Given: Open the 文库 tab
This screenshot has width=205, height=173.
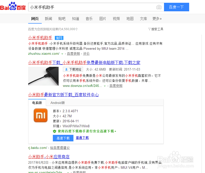Looking at the screenshot, I should coord(143,19).
